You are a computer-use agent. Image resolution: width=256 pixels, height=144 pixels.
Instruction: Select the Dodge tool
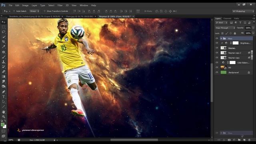point(4,86)
